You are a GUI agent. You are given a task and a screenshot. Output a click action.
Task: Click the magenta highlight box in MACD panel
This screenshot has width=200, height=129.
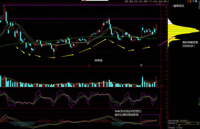150,120
